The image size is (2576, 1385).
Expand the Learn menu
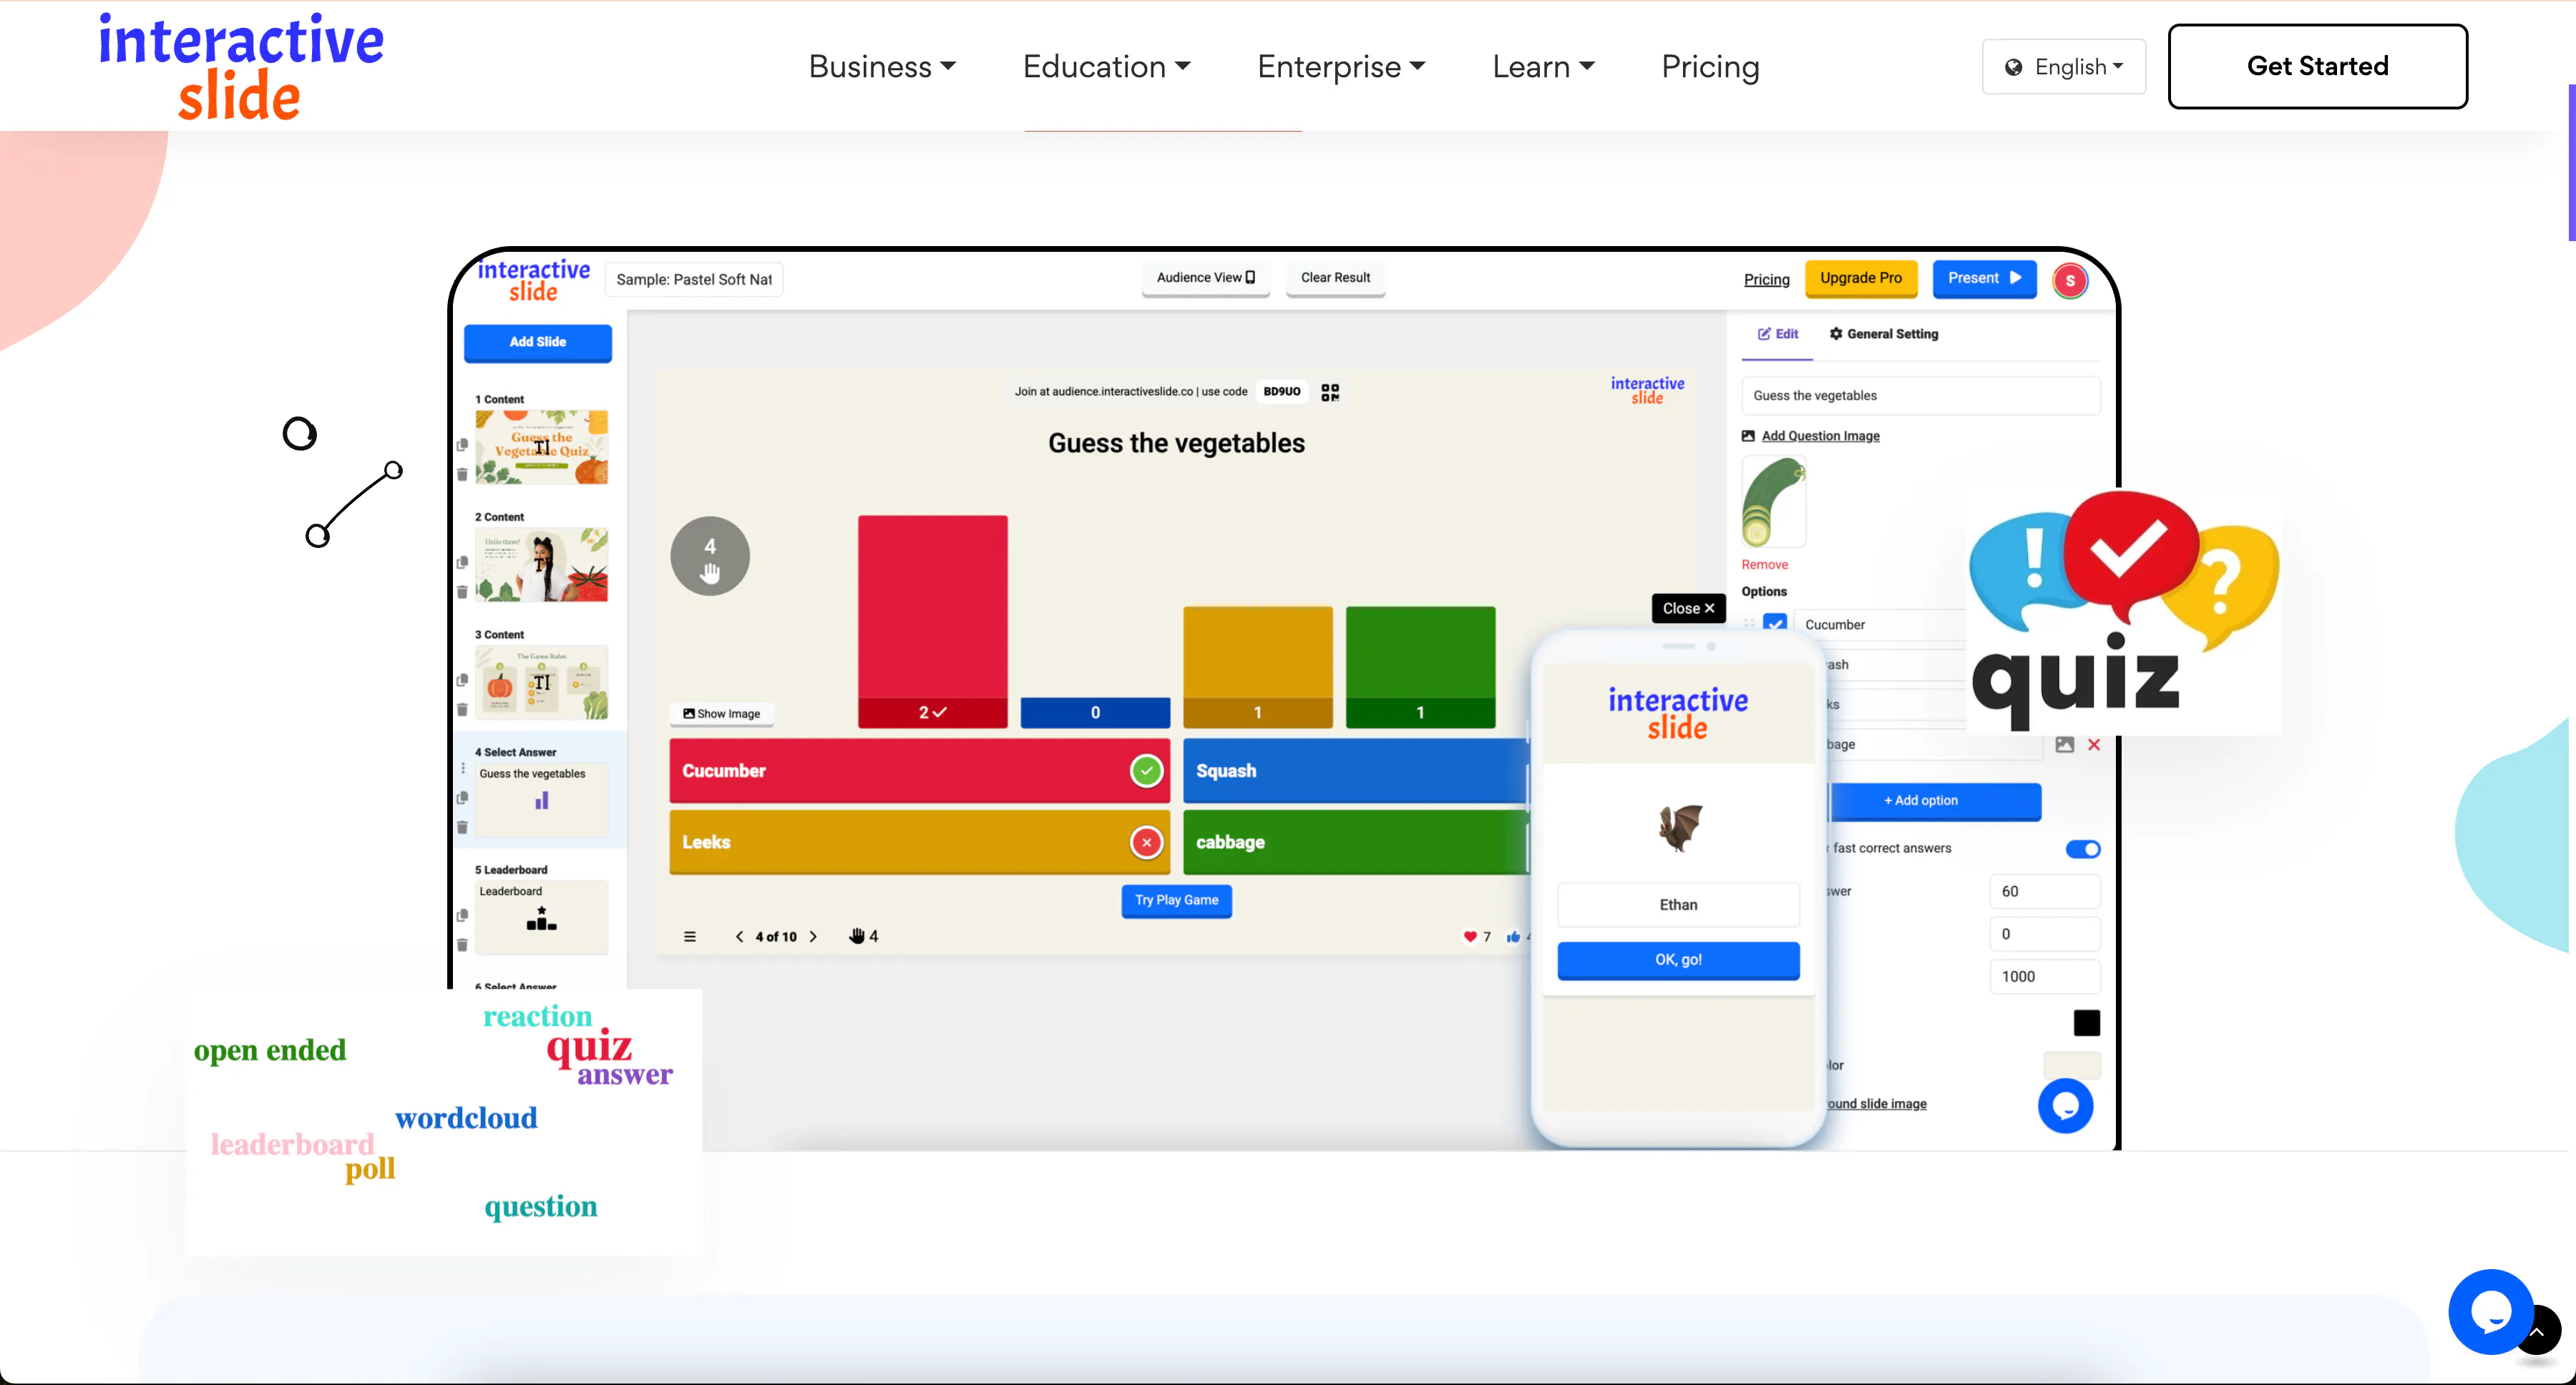1543,66
